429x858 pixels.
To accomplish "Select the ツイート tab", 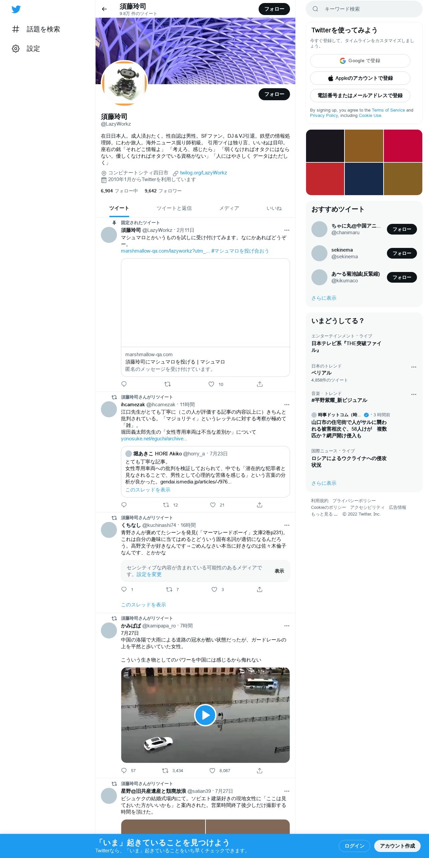I will point(119,208).
